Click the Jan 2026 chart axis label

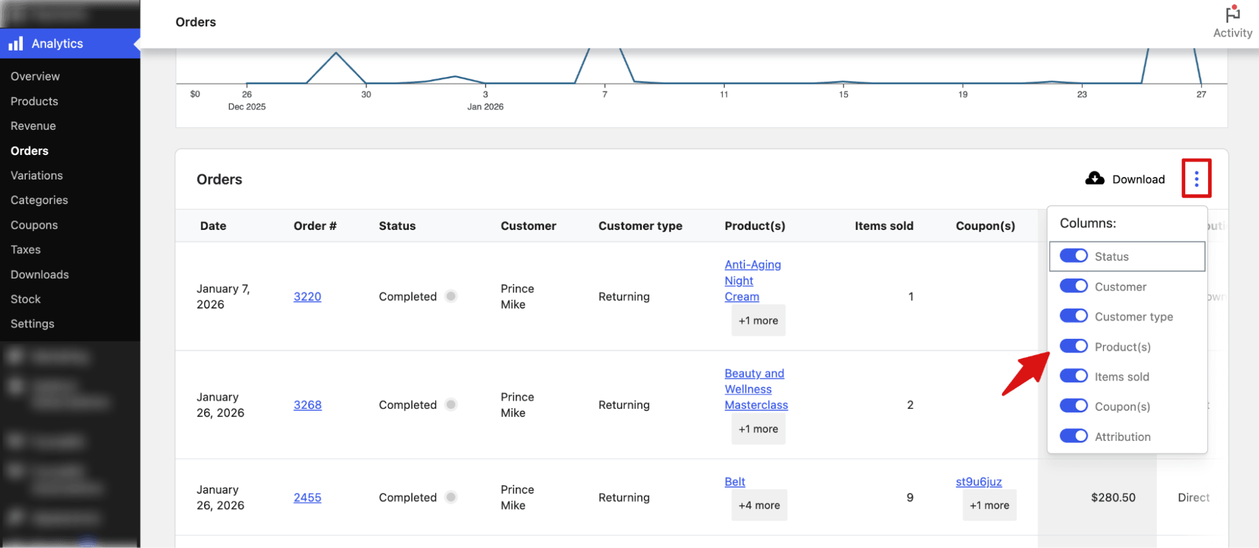pos(485,106)
